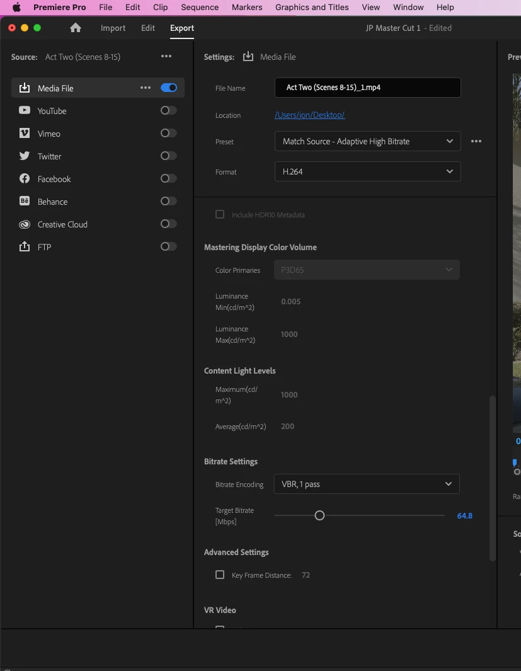Click the Vimeo icon
Screen dimensions: 521x671
coord(25,133)
